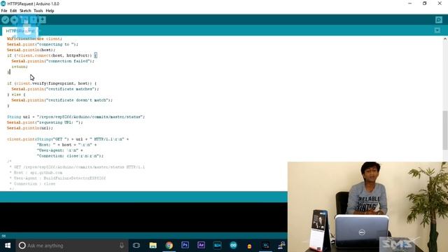Select the HTTPSRequest sketch tab
Screen dimensions: 448x252
click(x=20, y=31)
